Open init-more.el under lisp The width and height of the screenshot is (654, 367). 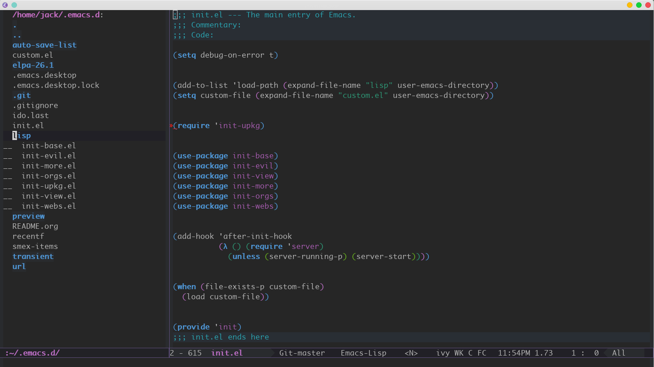click(x=49, y=166)
